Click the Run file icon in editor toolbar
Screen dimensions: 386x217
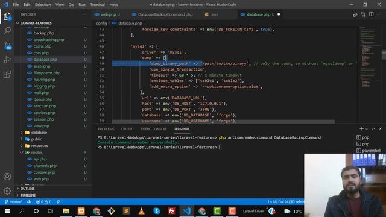tap(355, 14)
